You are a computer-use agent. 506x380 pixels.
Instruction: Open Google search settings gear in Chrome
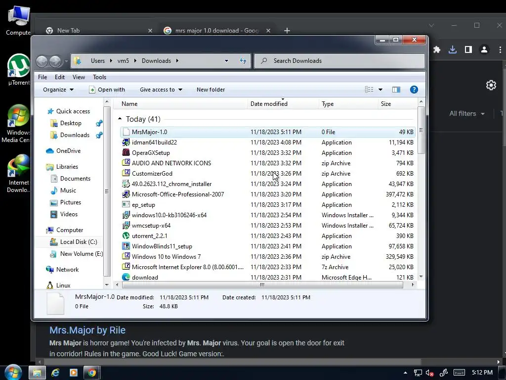491,85
